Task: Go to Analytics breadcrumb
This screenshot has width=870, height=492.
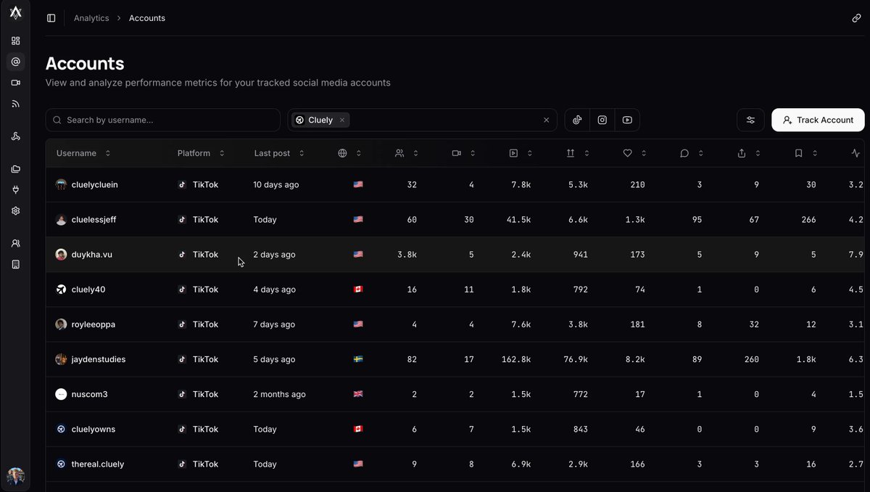Action: click(x=91, y=18)
